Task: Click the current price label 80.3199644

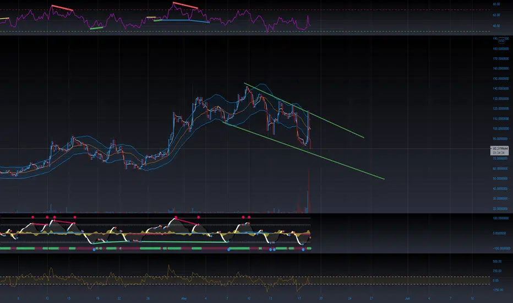Action: [500, 149]
